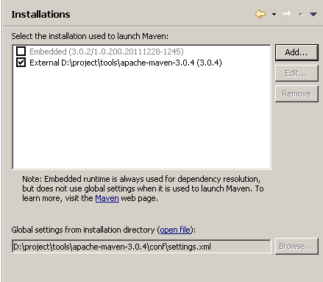Open the Maven web page link
Viewport: 323px width, 282px height.
pos(107,198)
